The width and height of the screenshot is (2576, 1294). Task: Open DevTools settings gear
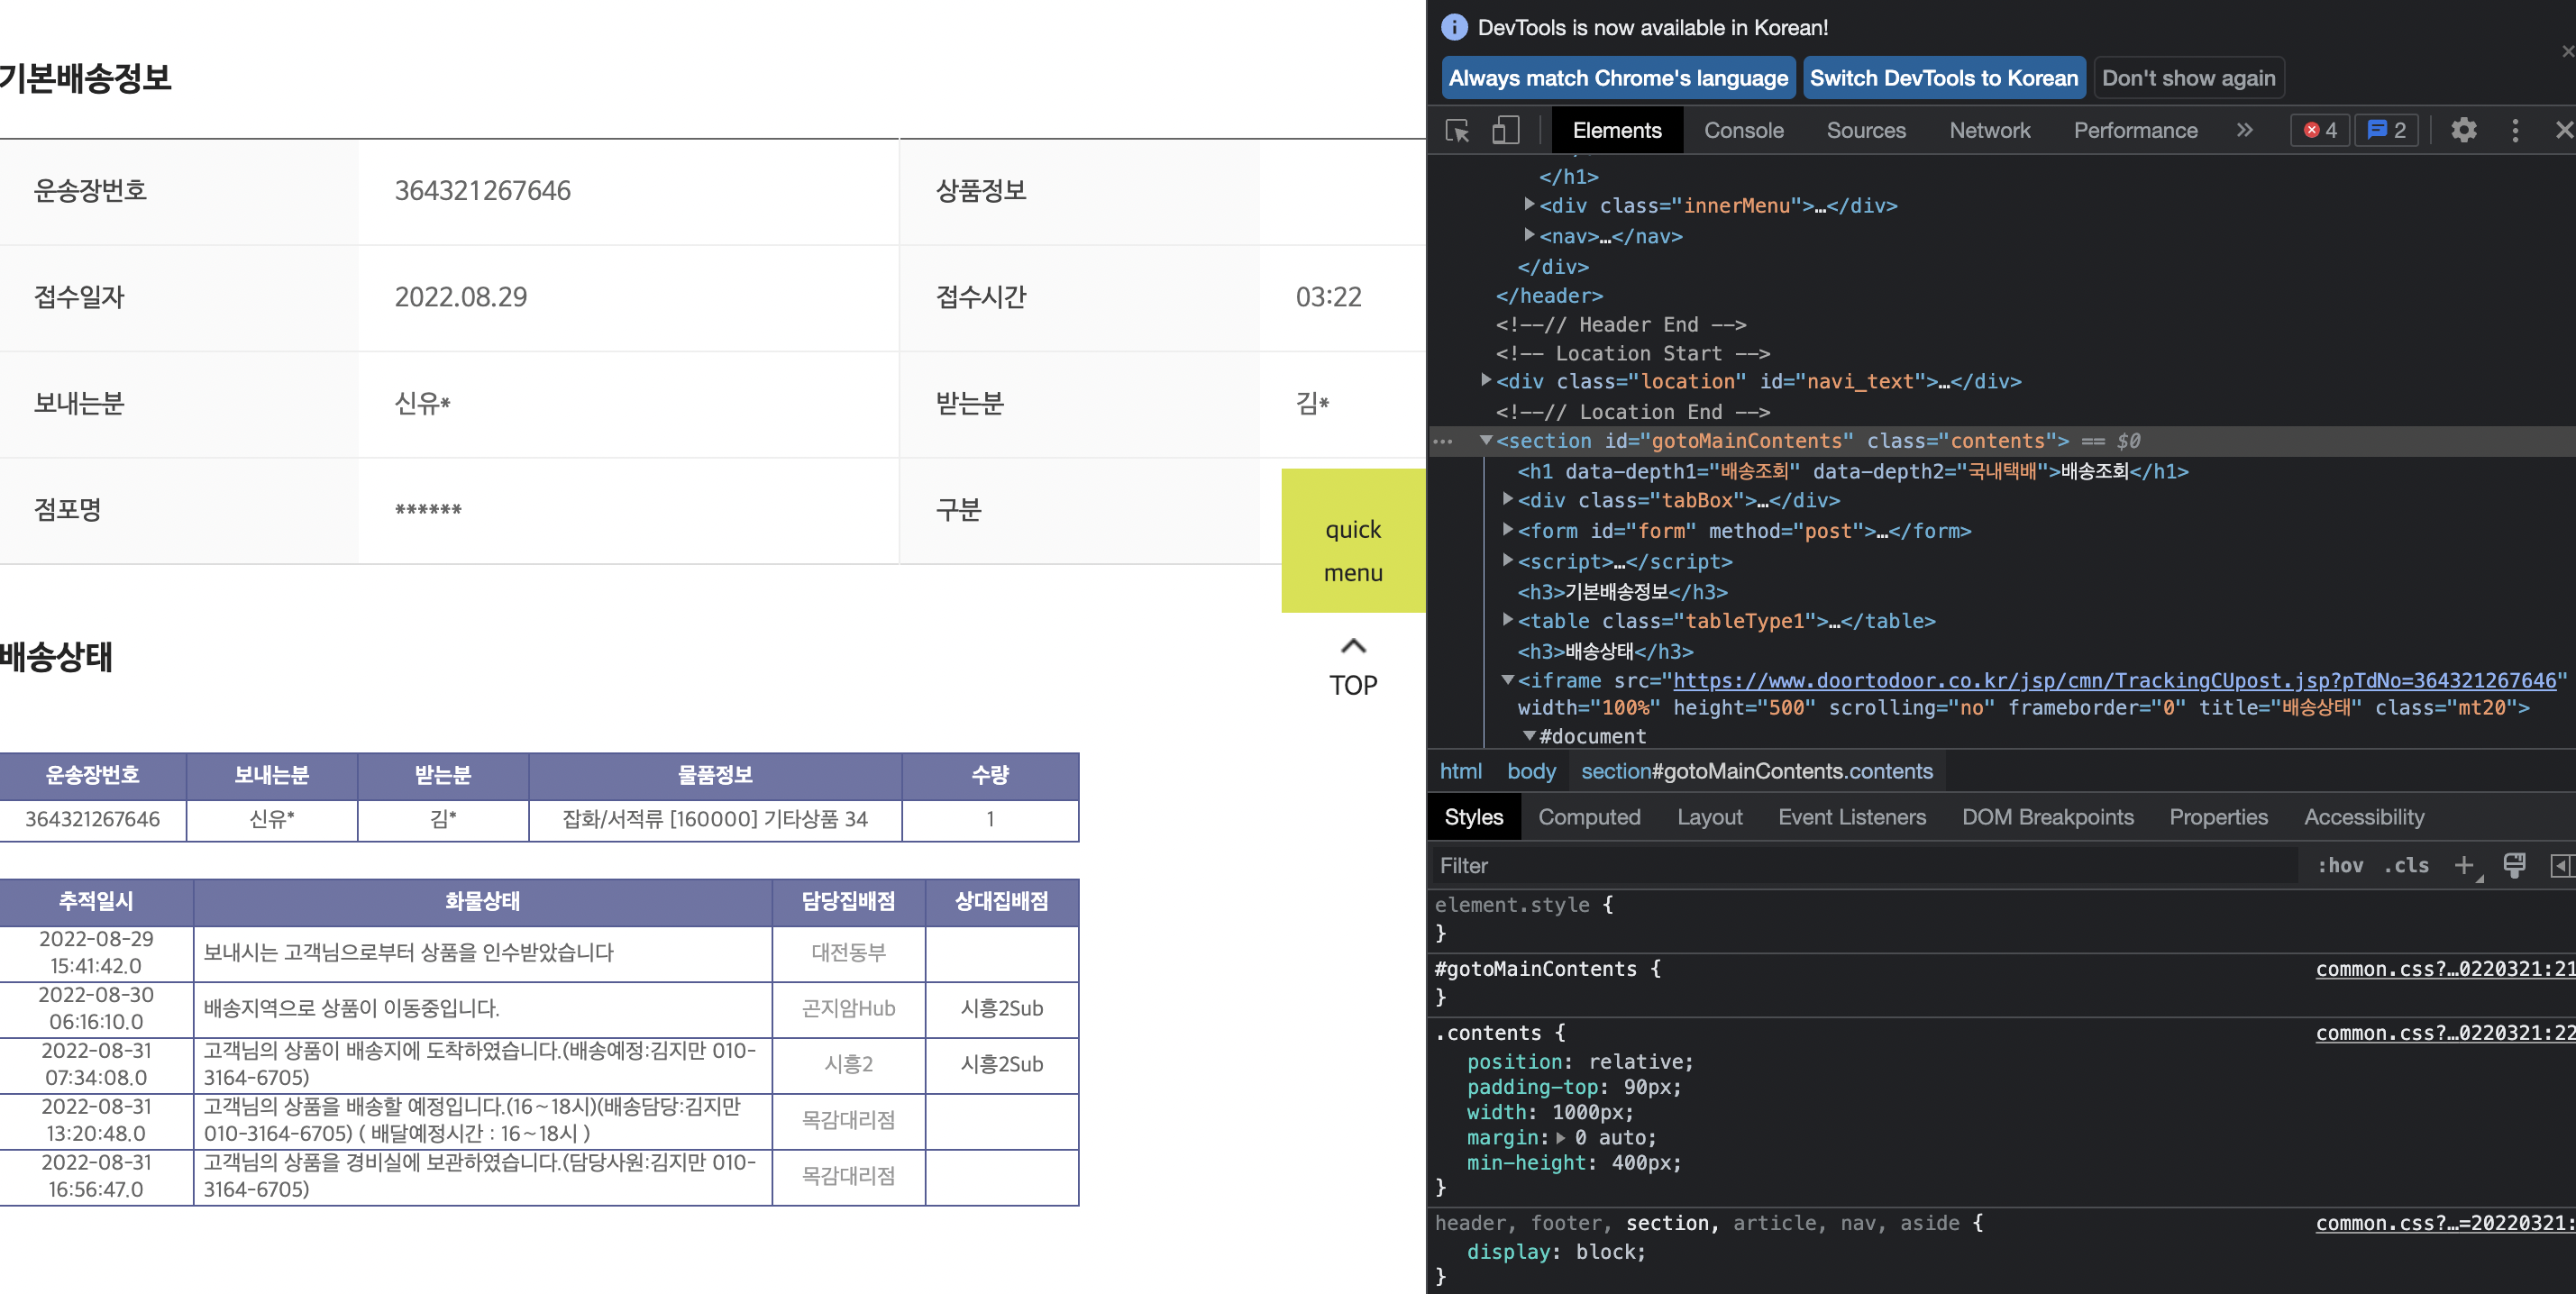click(x=2463, y=131)
